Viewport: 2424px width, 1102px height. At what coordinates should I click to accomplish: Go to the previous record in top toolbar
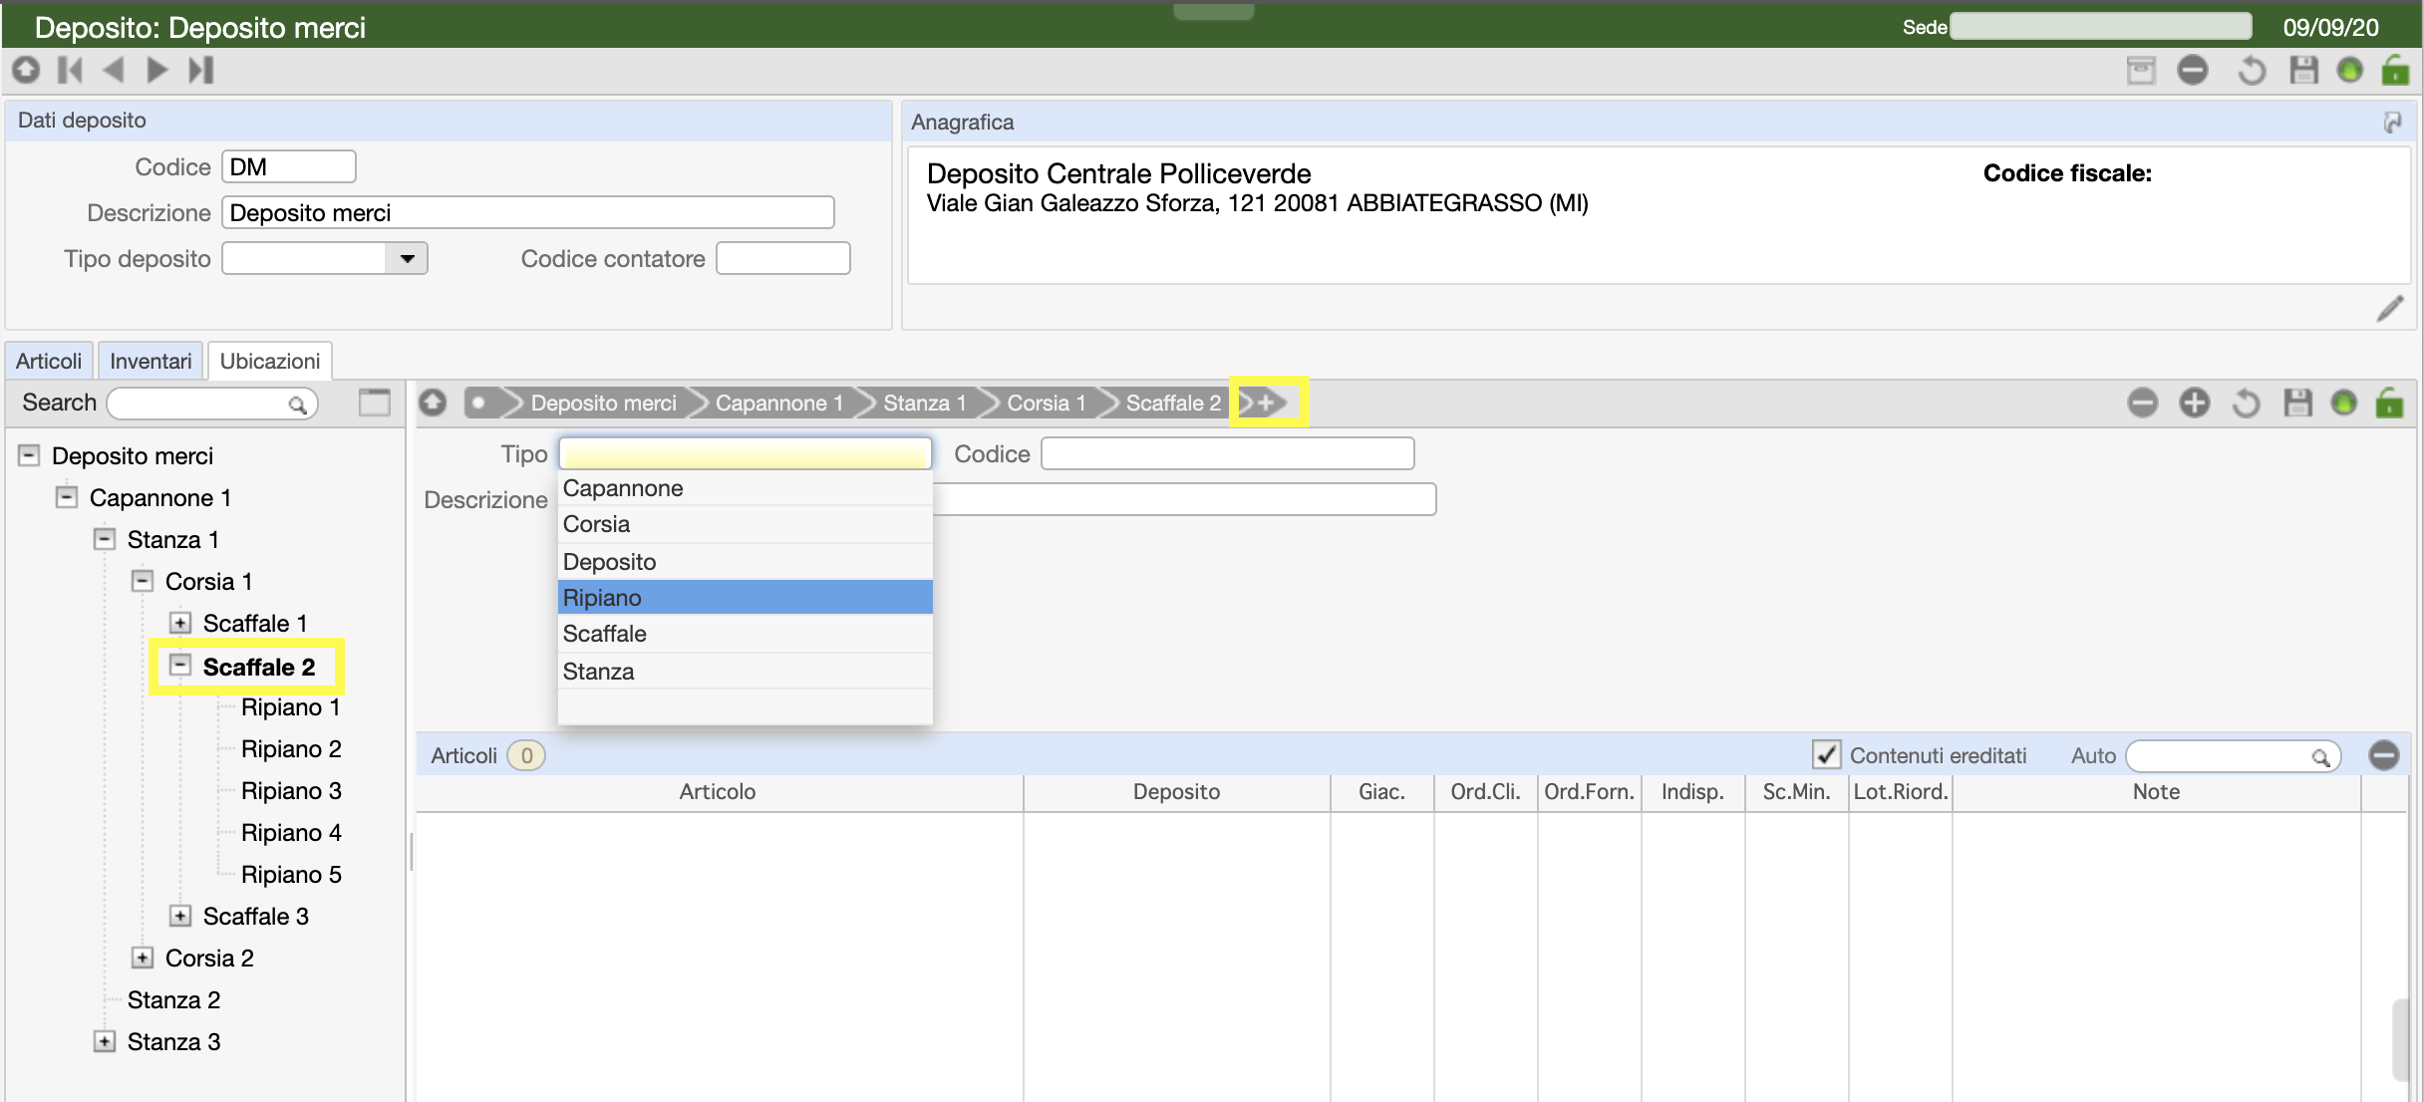114,70
